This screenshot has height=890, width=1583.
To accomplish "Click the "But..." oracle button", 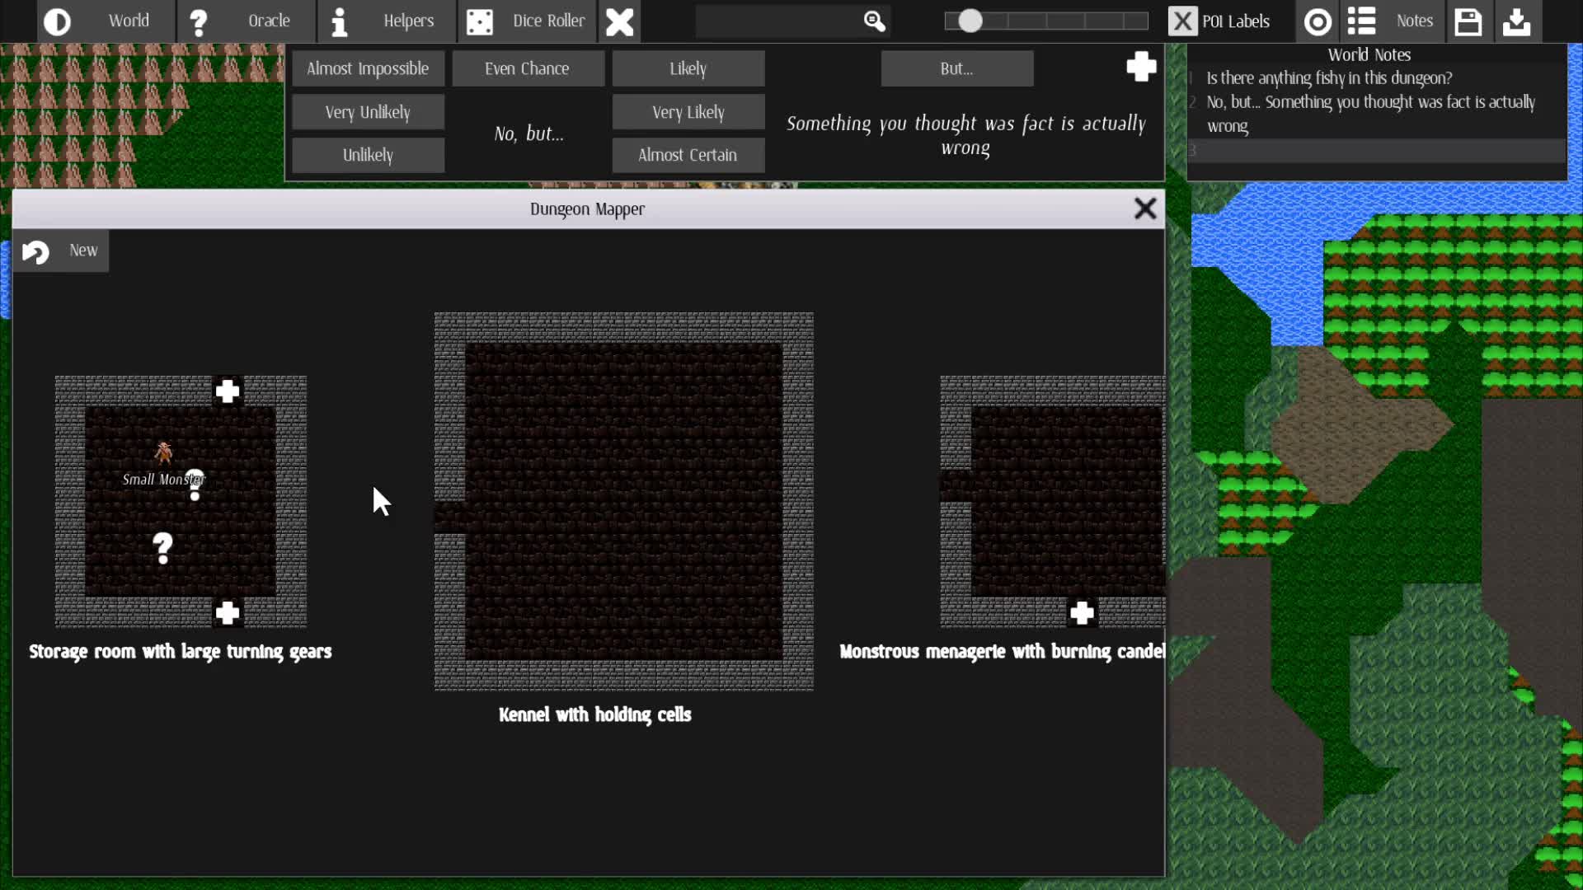I will click(956, 68).
